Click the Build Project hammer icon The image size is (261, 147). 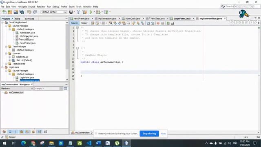click(x=78, y=12)
